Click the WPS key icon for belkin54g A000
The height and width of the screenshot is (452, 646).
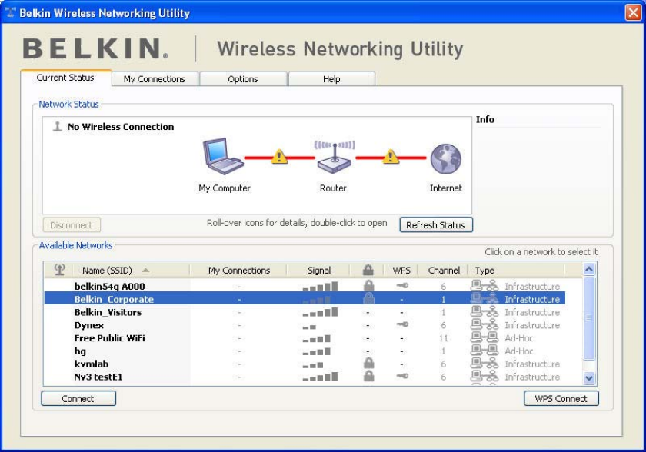402,285
